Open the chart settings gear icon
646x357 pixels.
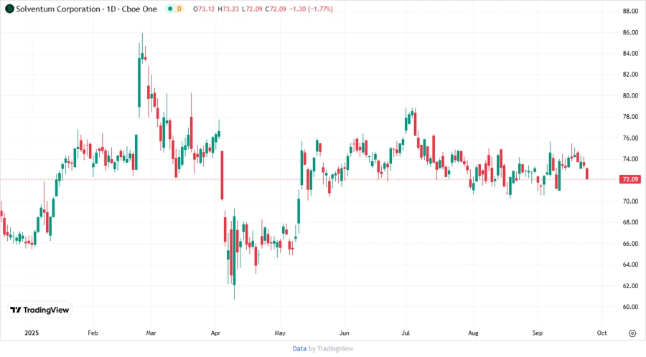tap(632, 333)
